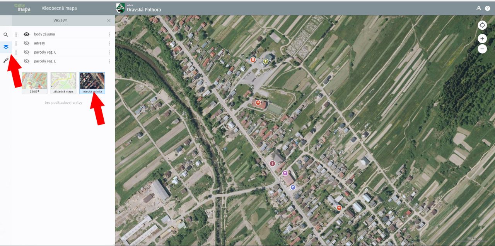Image resolution: width=495 pixels, height=246 pixels.
Task: Select the 'základná mapa' basemap thumbnail
Action: [63, 83]
